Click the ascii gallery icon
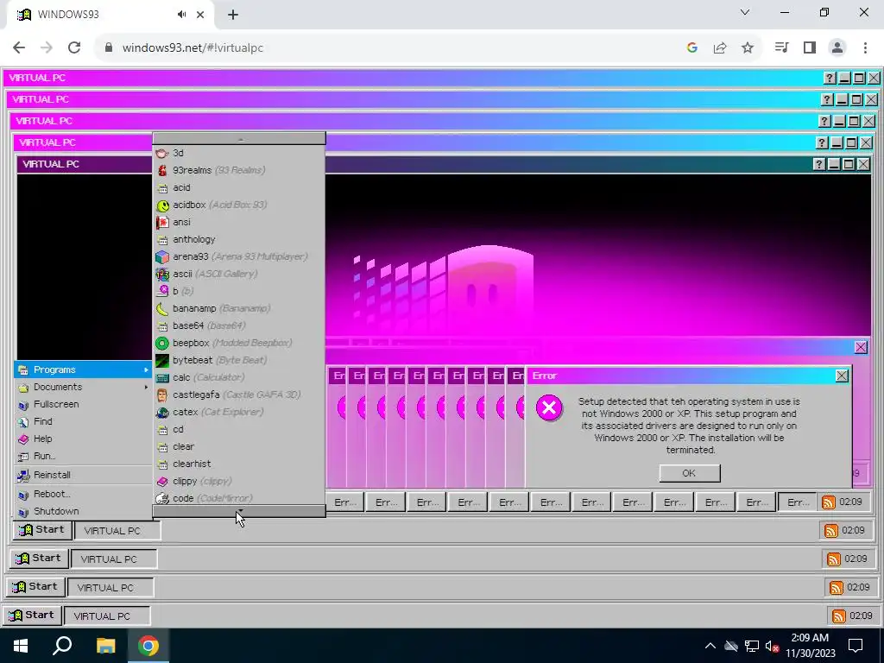 point(162,274)
